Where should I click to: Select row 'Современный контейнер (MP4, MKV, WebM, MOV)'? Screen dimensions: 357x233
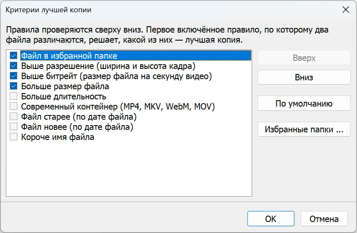118,107
